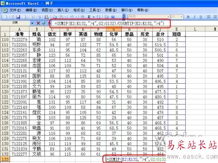The image size is (218, 163).
Task: Click the Save disk icon
Action: [x=18, y=17]
